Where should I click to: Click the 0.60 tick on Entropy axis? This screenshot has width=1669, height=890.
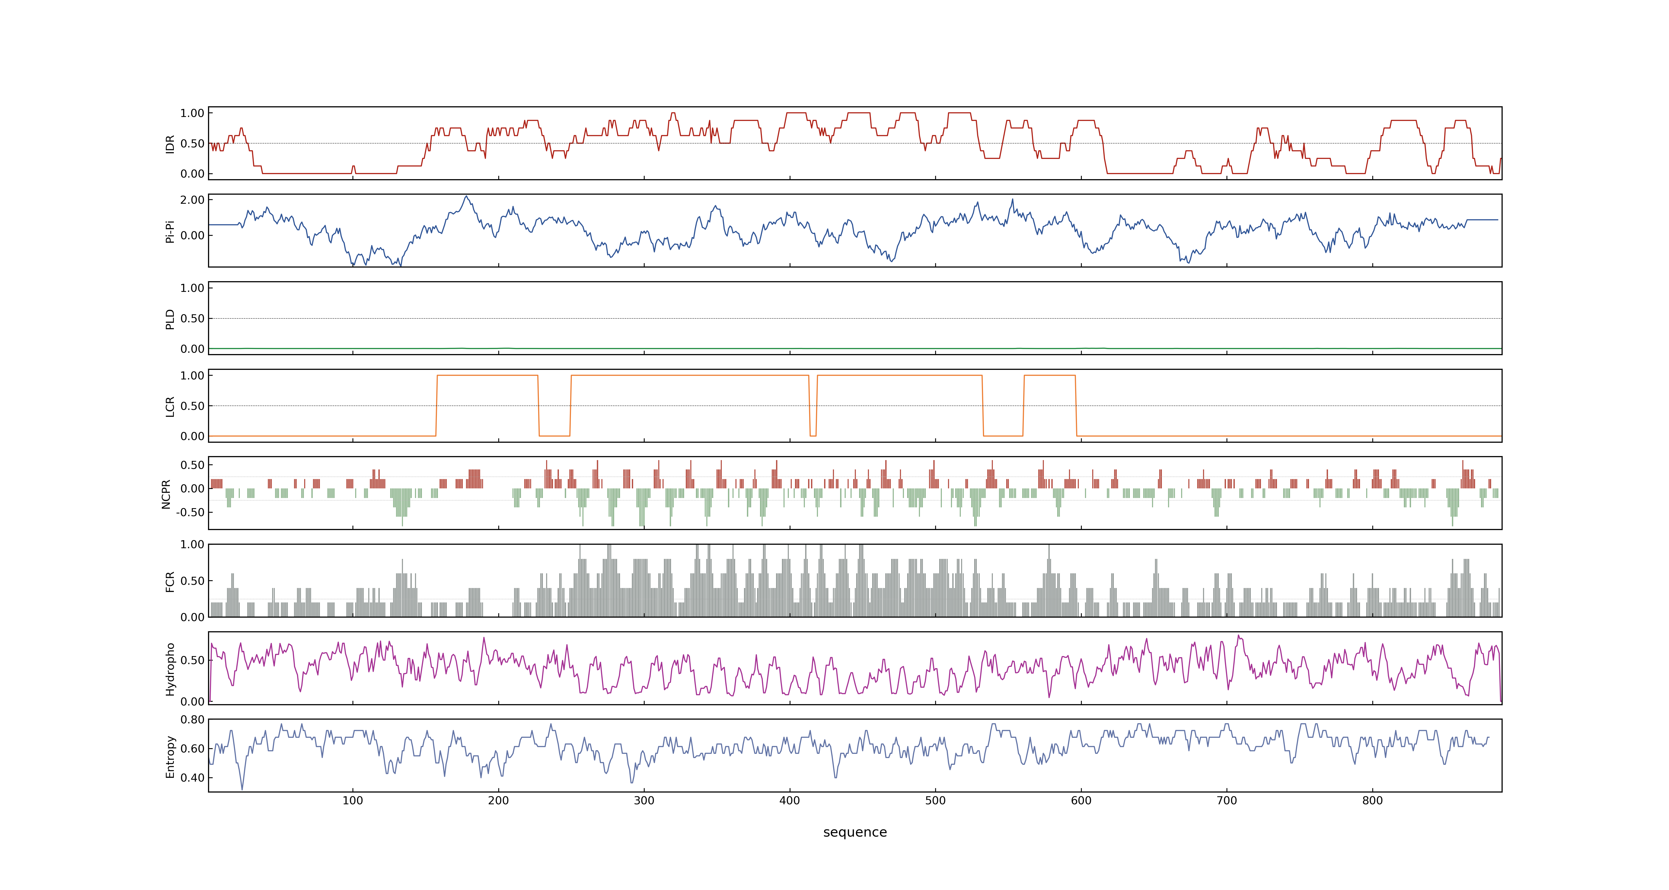(193, 749)
